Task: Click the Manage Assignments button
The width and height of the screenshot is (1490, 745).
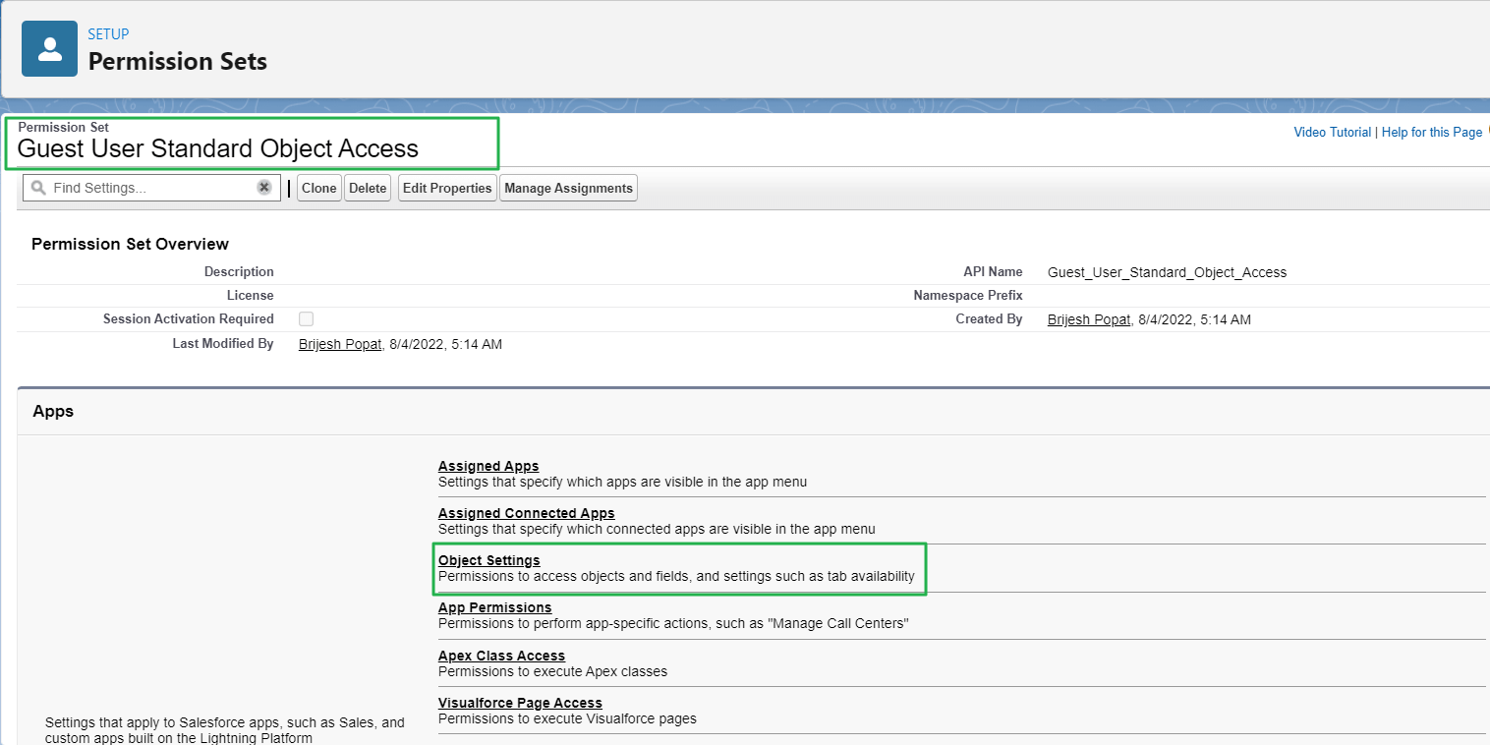Action: (x=568, y=187)
